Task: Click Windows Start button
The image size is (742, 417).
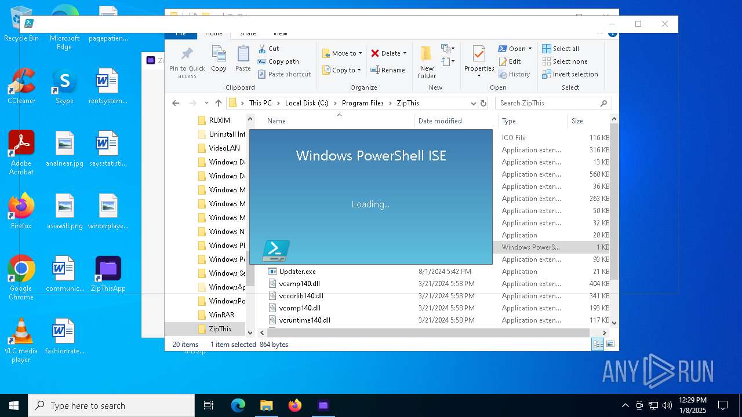Action: coord(14,405)
